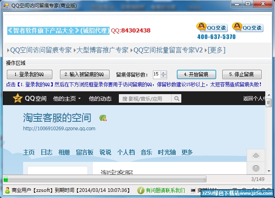This screenshot has width=275, height=198.
Task: Click the back-to-top arrow icon
Action: pos(256,155)
